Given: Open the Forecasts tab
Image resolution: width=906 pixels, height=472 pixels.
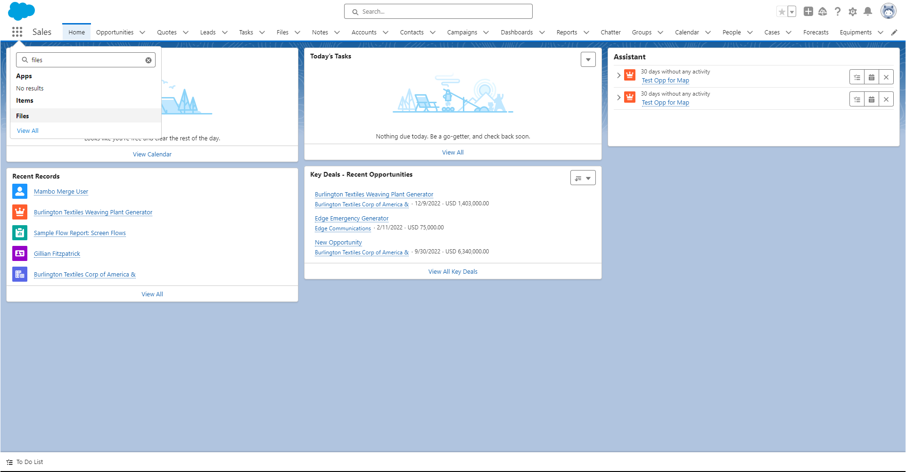Looking at the screenshot, I should [815, 33].
